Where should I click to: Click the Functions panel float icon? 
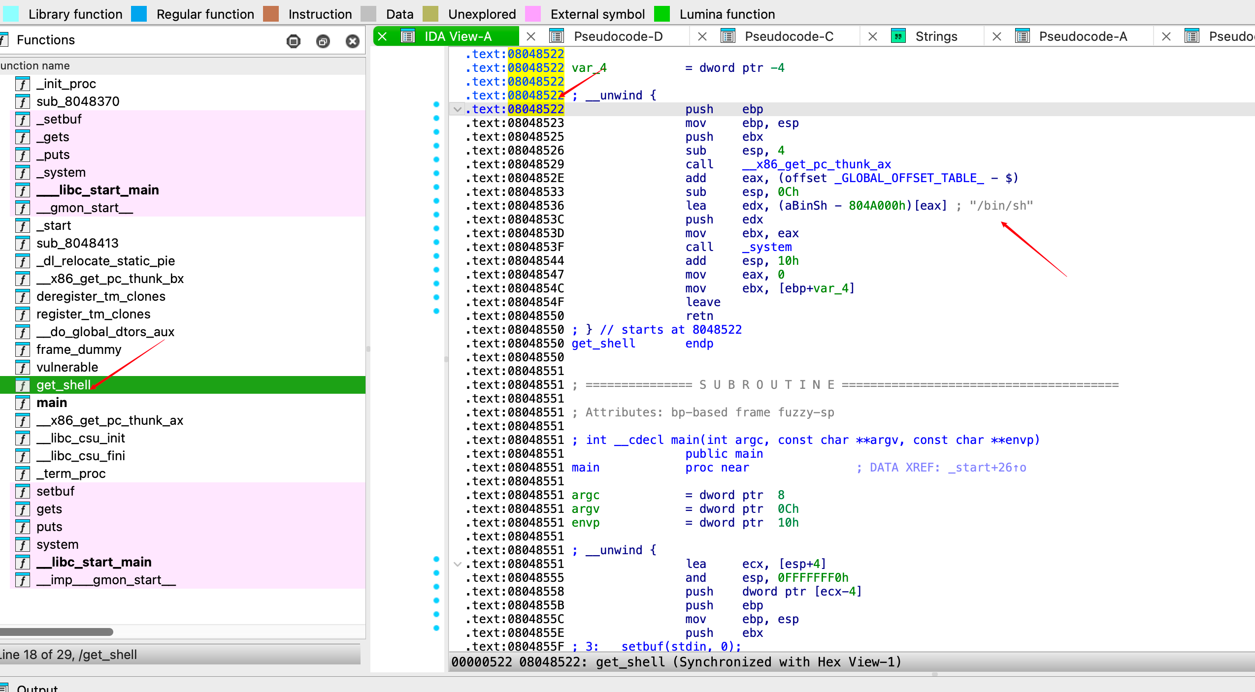point(323,41)
